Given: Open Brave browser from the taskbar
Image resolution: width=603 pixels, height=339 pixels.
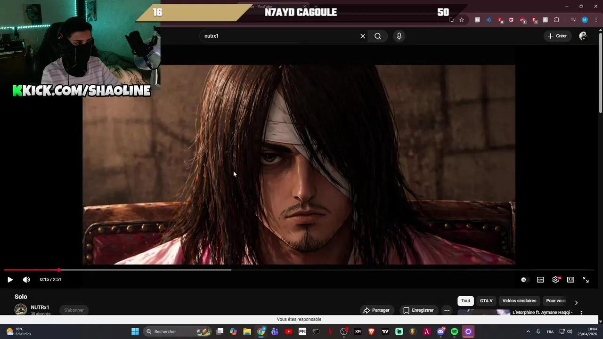Looking at the screenshot, I should pos(372,331).
